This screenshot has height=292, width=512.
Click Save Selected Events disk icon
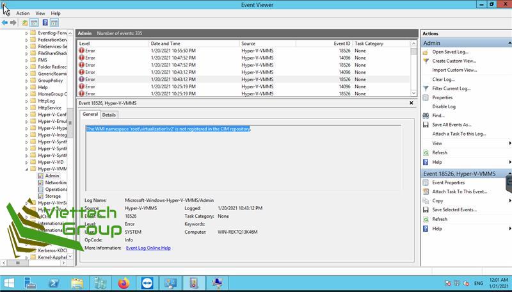pyautogui.click(x=426, y=210)
